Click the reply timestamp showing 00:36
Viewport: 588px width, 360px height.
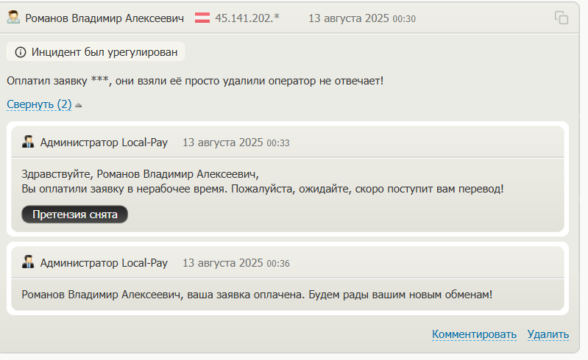[235, 262]
